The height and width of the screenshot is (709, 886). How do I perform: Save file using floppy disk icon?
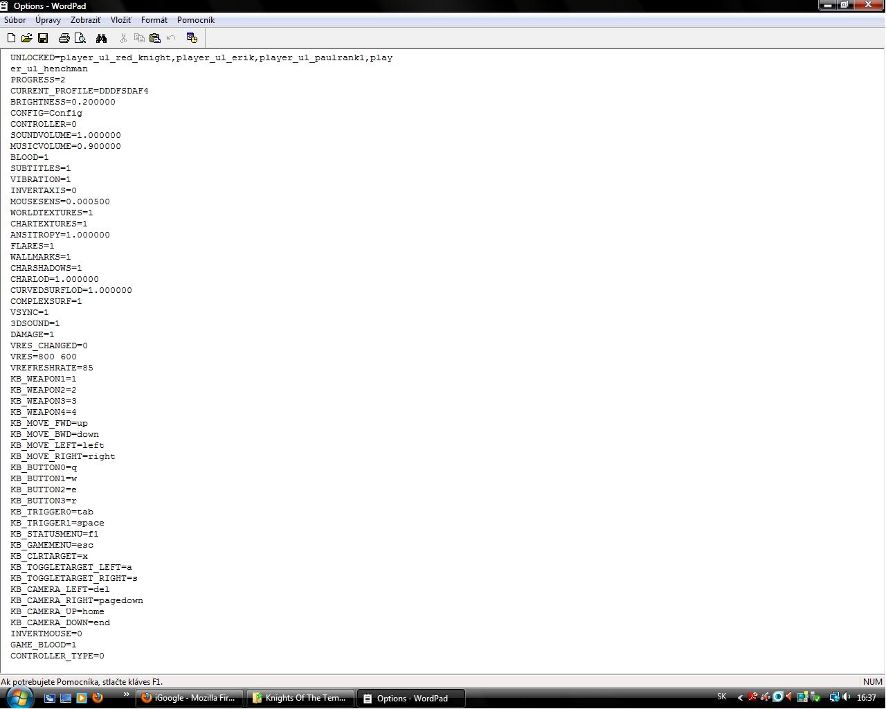43,38
